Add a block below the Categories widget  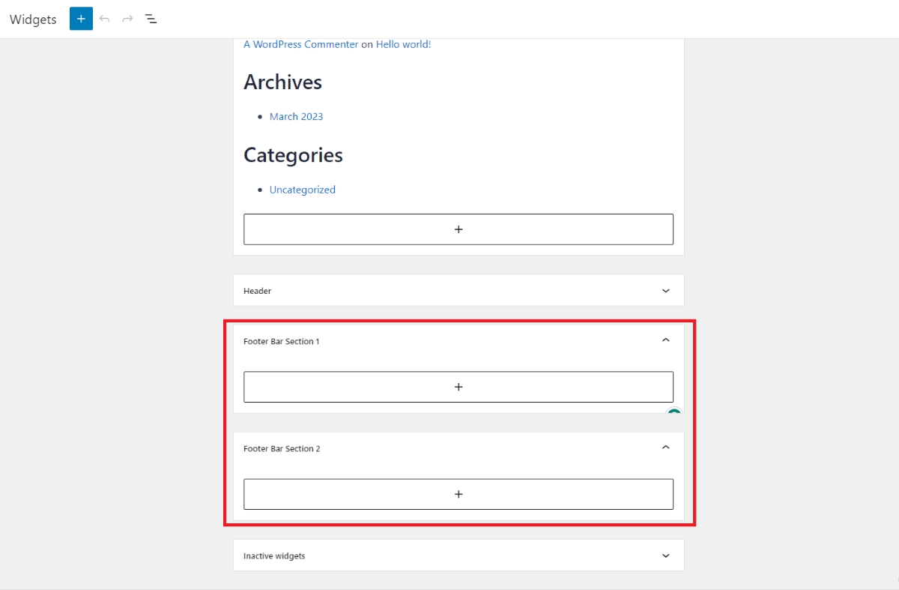click(x=458, y=229)
